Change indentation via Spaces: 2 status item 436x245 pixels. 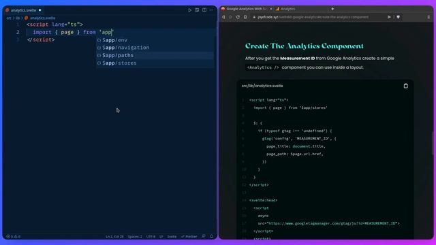[x=135, y=237]
